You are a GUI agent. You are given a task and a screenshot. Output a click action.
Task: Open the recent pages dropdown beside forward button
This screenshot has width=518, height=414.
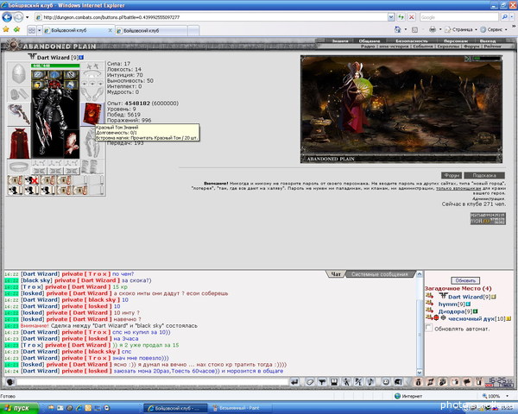coord(27,17)
